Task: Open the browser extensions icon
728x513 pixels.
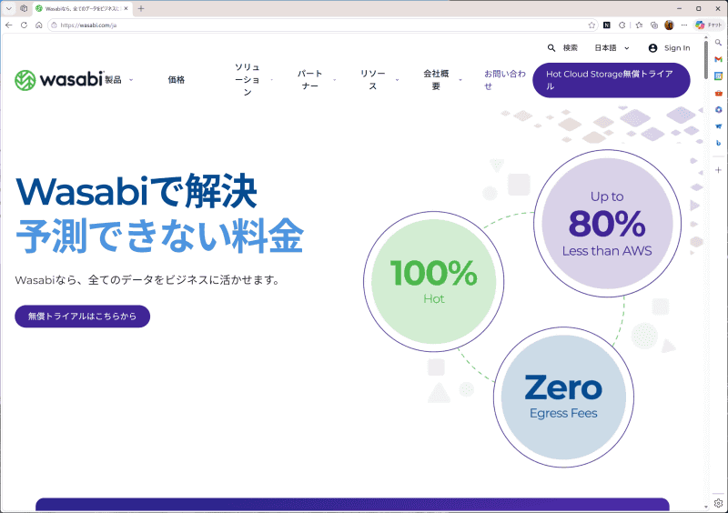Action: [x=622, y=25]
